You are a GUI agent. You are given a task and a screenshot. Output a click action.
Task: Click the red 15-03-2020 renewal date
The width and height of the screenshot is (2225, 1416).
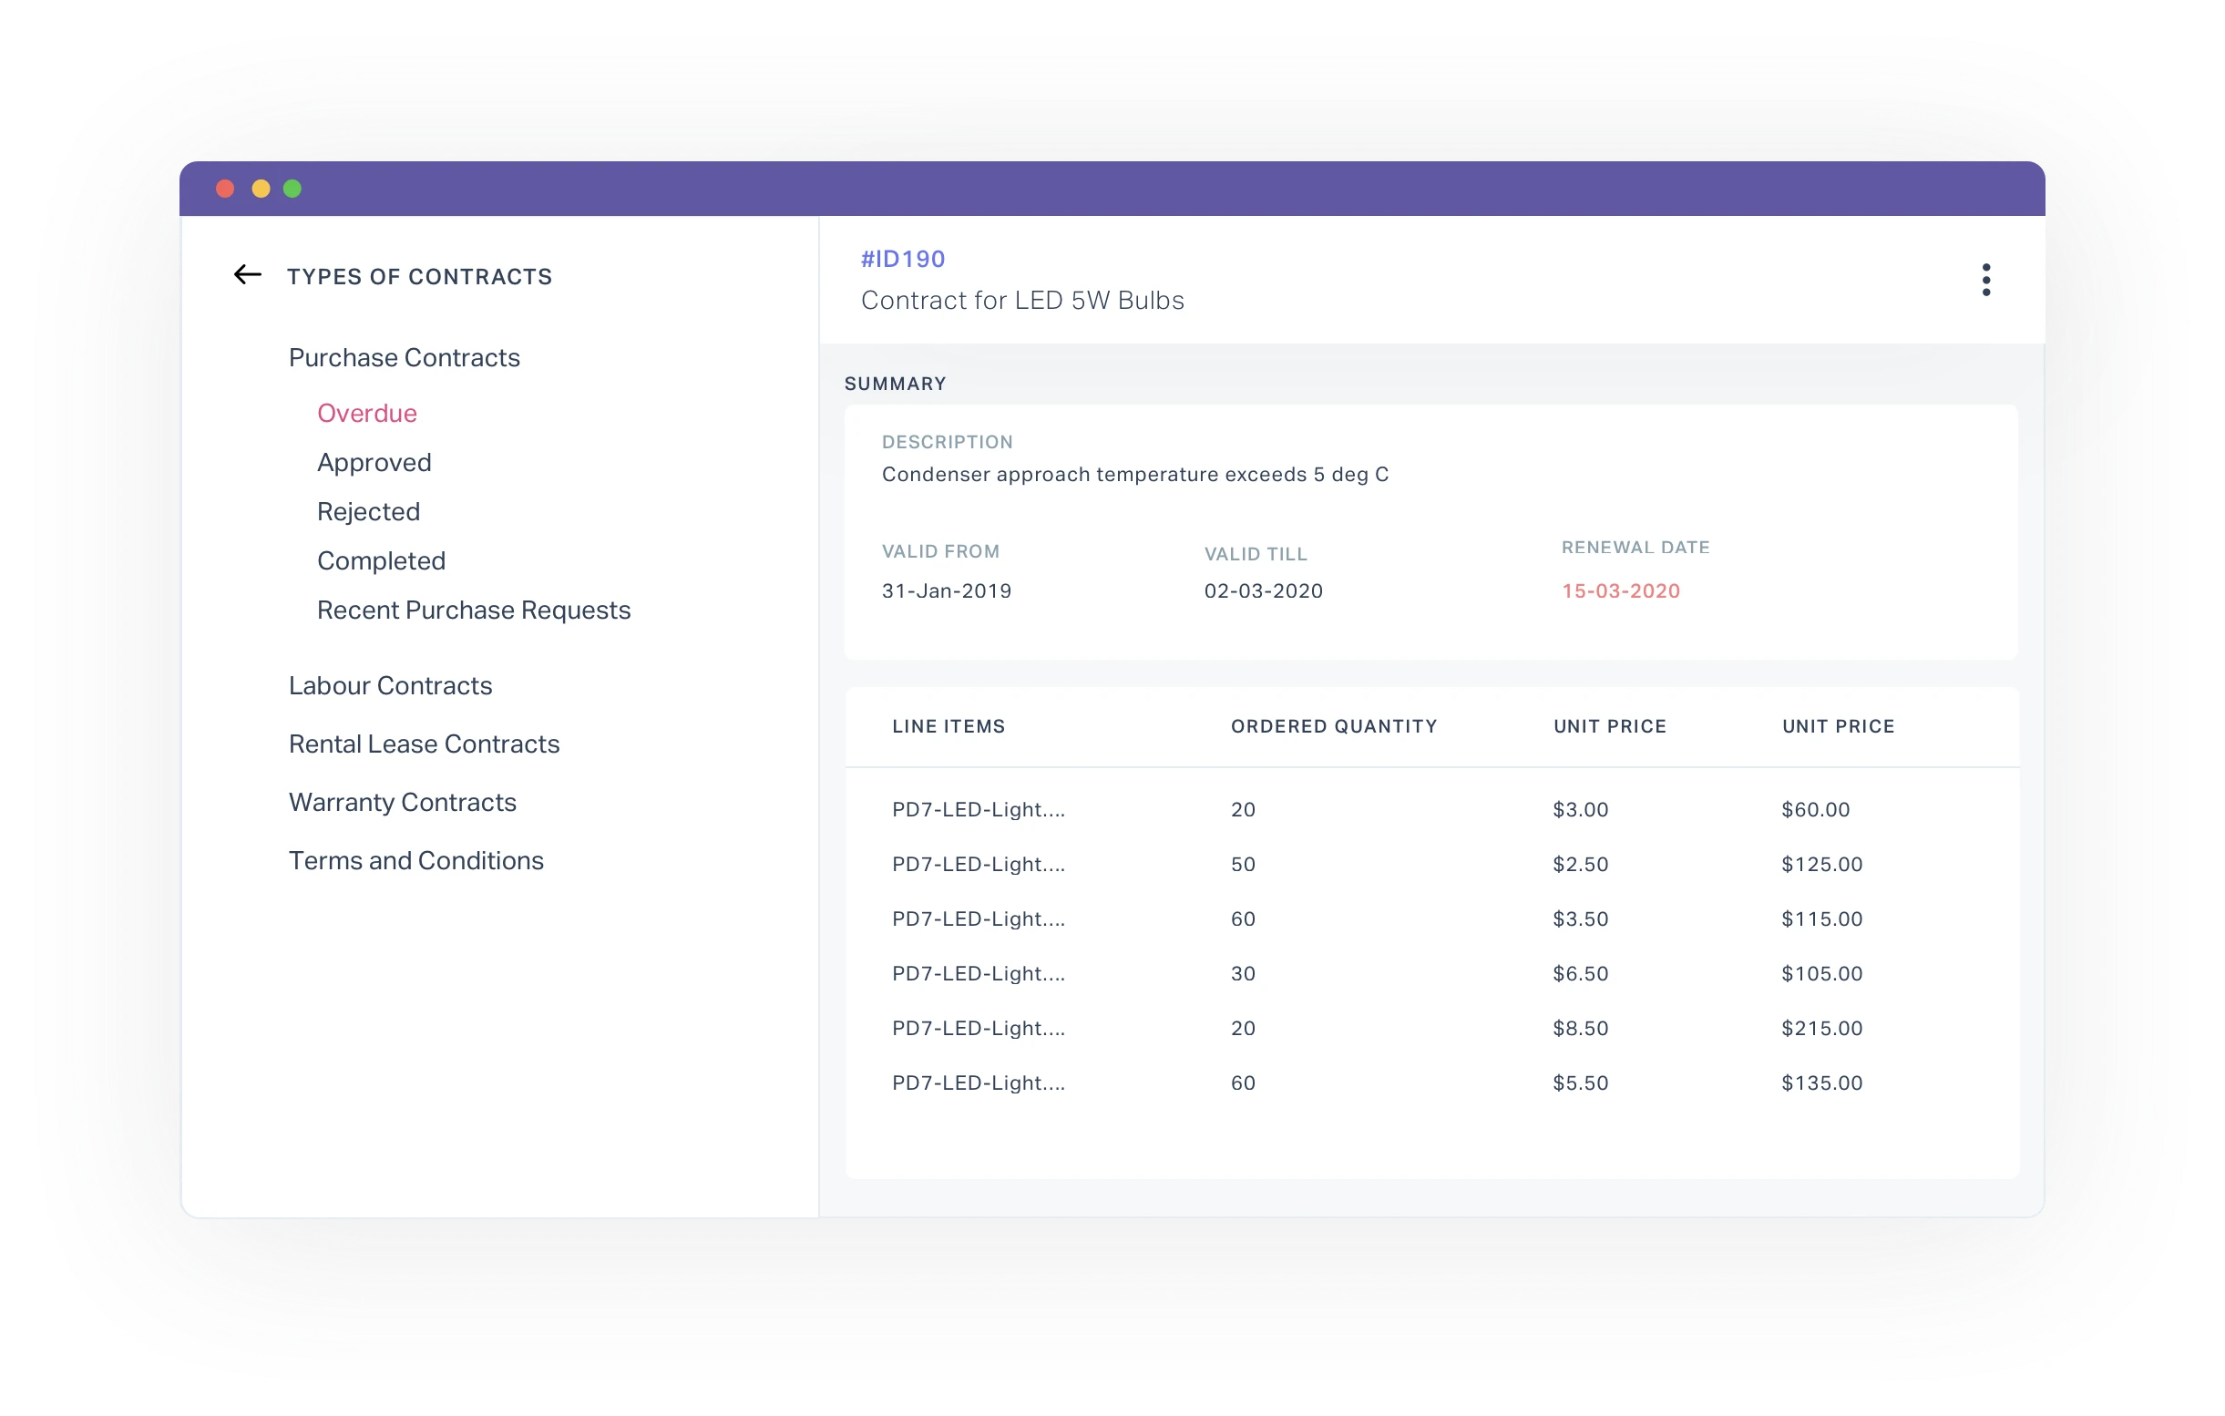[x=1620, y=590]
